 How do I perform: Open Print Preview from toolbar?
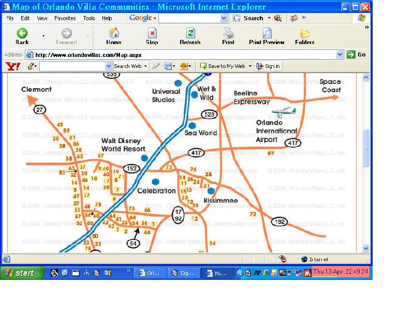click(x=267, y=36)
